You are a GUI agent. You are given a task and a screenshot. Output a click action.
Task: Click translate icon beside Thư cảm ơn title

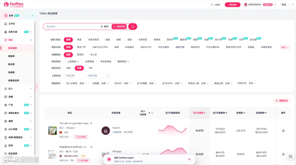tap(91, 123)
